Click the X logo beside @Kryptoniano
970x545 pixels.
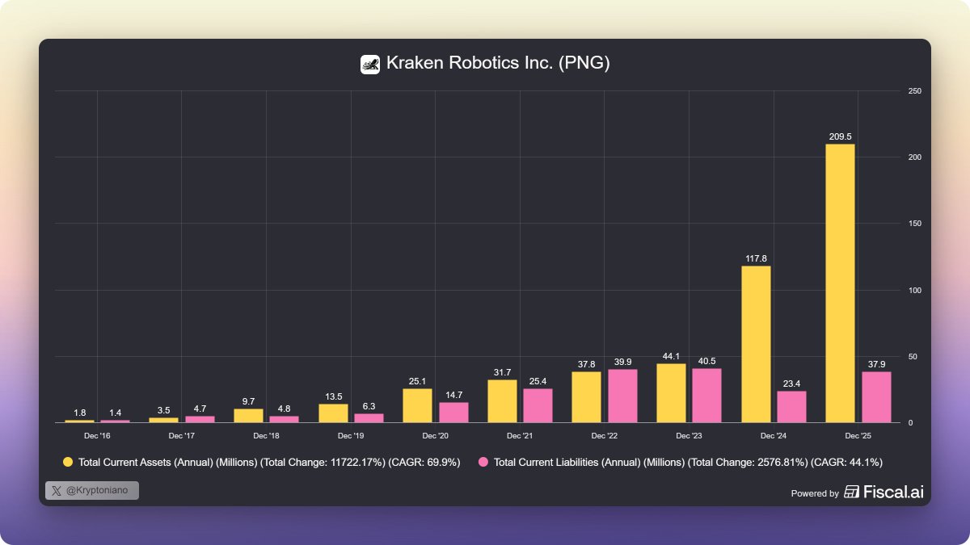click(x=56, y=490)
